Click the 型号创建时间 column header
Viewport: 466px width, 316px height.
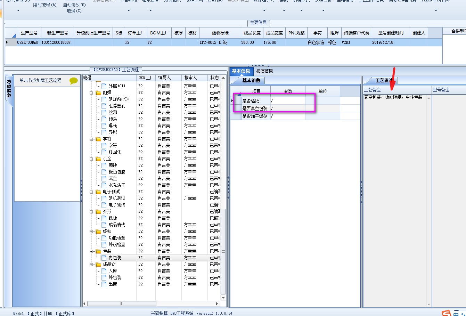391,33
